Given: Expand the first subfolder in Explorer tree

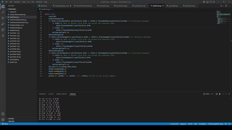Looking at the screenshot, I should click(x=13, y=12).
